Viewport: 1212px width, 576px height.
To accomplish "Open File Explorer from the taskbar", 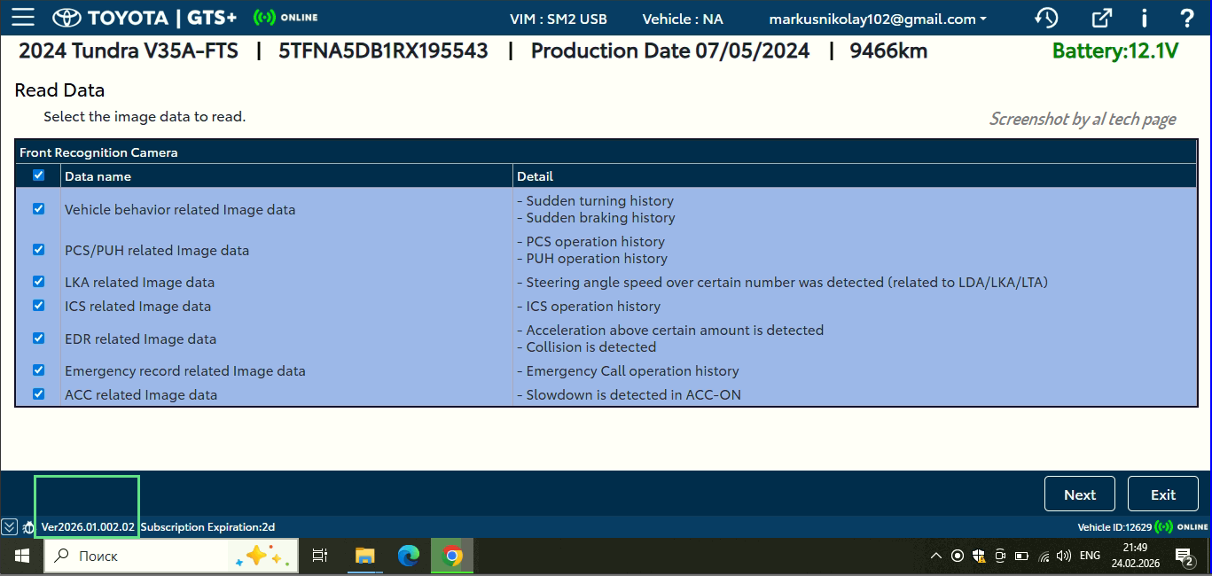I will (364, 556).
